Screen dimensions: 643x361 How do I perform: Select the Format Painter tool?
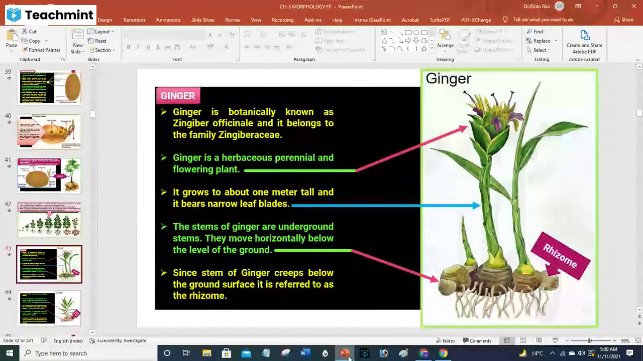[x=43, y=50]
